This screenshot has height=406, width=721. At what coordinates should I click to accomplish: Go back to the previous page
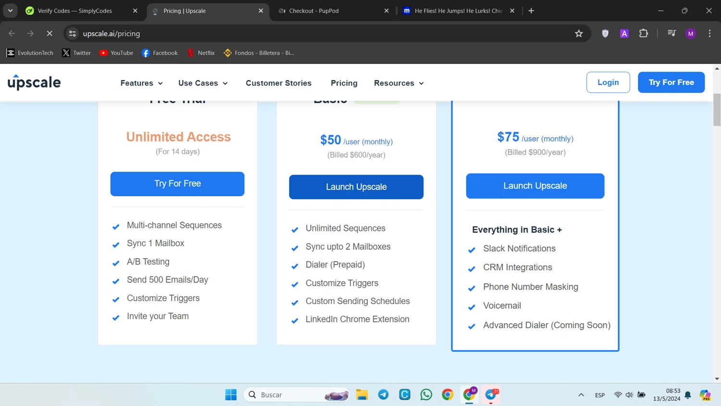pyautogui.click(x=12, y=34)
